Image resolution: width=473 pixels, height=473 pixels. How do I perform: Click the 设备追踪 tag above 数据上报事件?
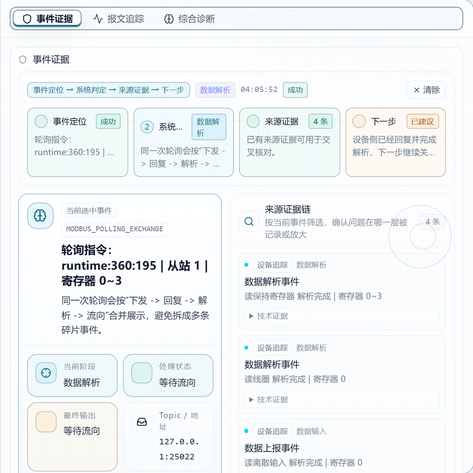point(273,431)
